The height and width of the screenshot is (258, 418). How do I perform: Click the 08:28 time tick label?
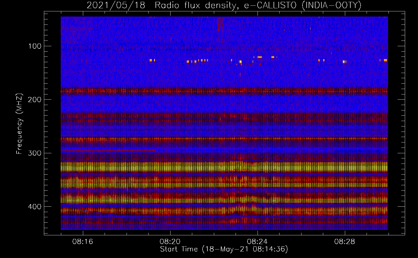[x=345, y=241]
